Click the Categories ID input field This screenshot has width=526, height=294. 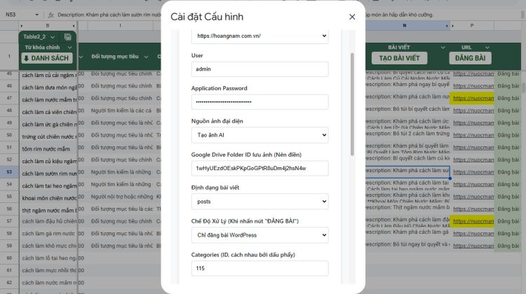click(x=259, y=268)
